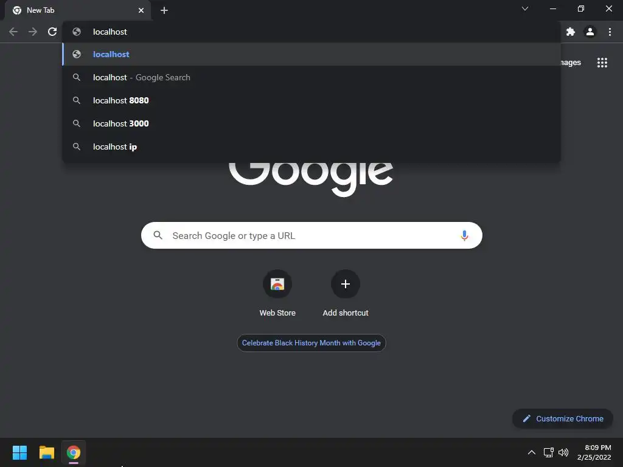Click the Add shortcut plus icon
623x467 pixels.
pos(346,284)
